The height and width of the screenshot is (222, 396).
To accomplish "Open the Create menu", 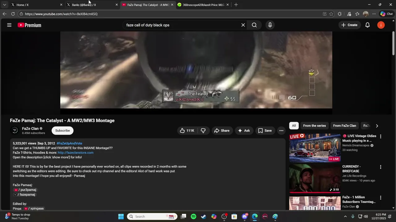I will (x=349, y=25).
